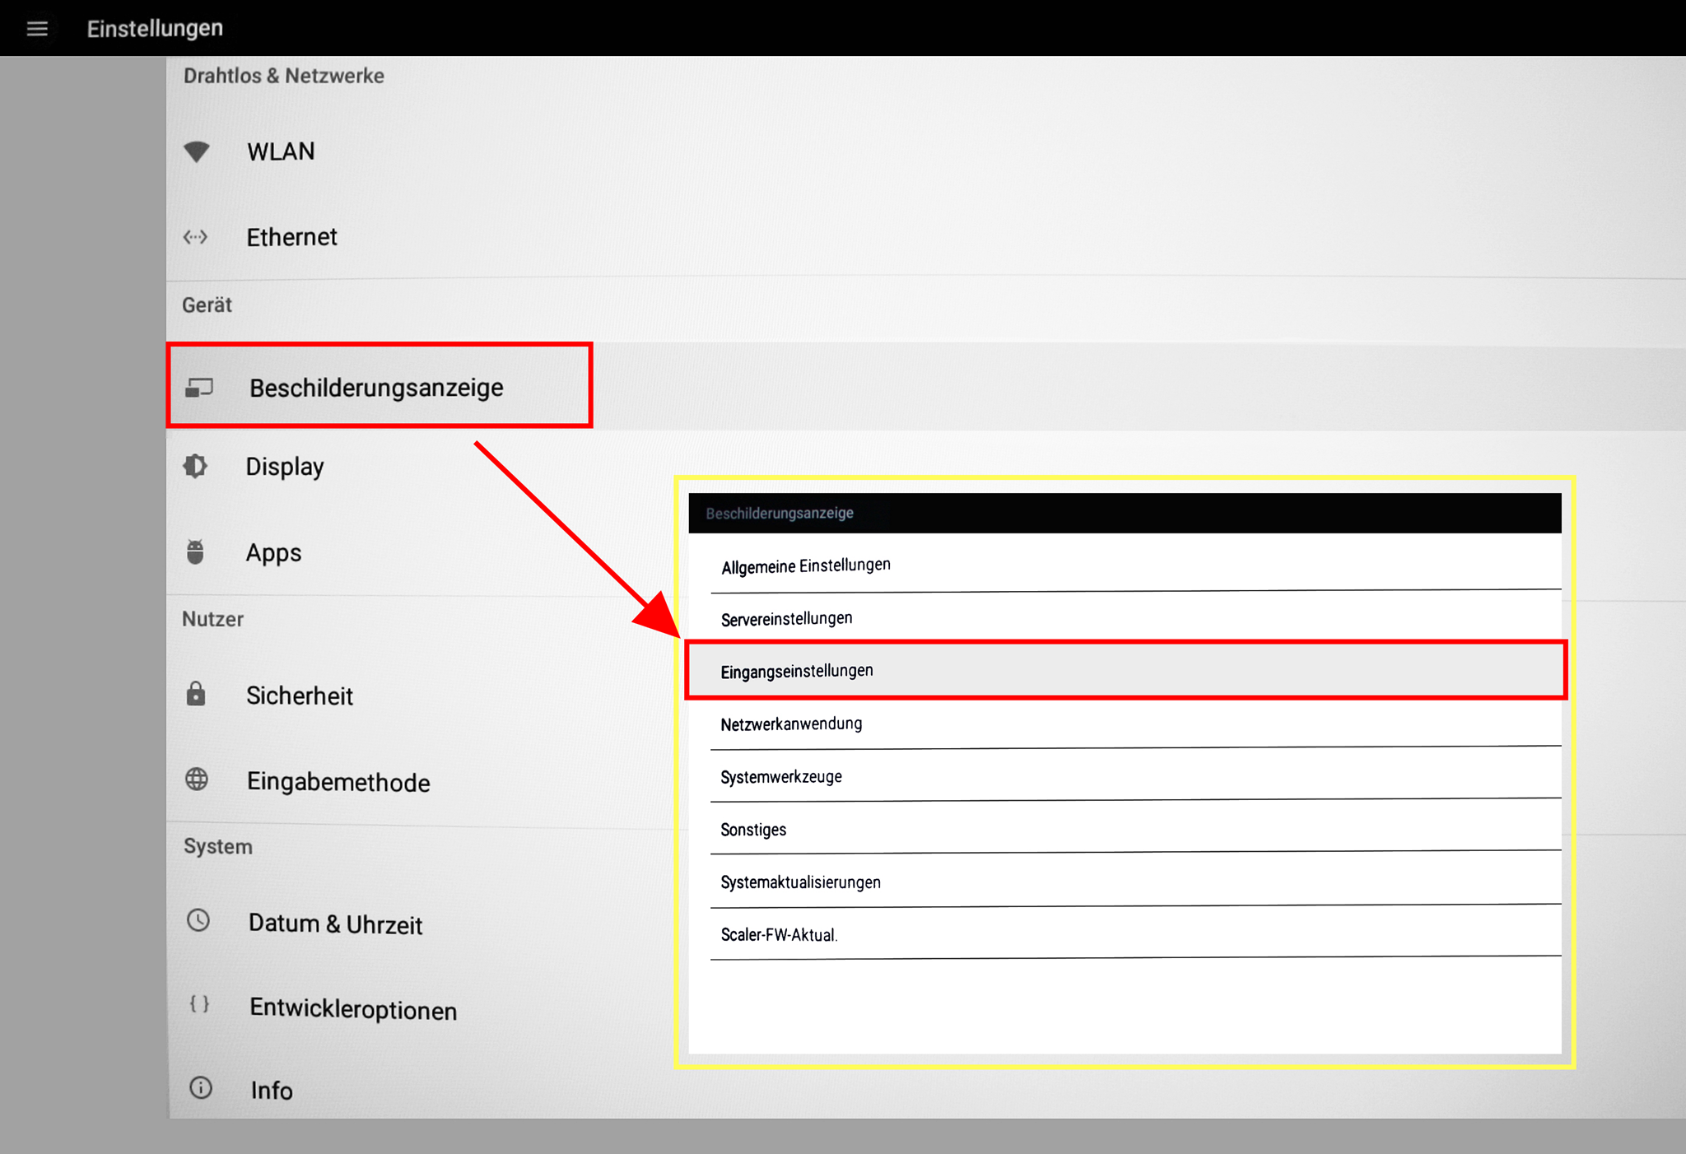The width and height of the screenshot is (1686, 1154).
Task: Click the Beschilderungsanzeige screen icon
Action: click(x=199, y=388)
